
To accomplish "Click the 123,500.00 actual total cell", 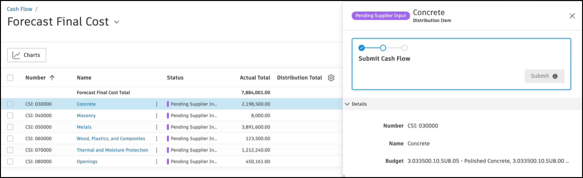I will [258, 138].
